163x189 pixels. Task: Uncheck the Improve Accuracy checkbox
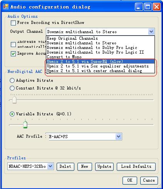pyautogui.click(x=13, y=54)
